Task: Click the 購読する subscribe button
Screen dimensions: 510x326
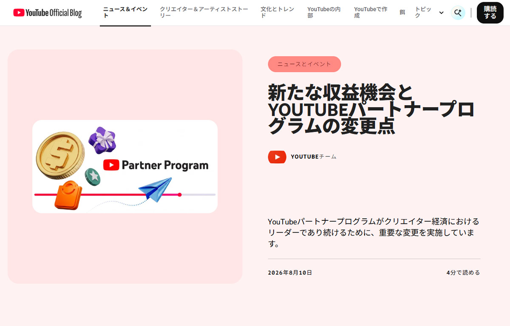Action: 490,13
